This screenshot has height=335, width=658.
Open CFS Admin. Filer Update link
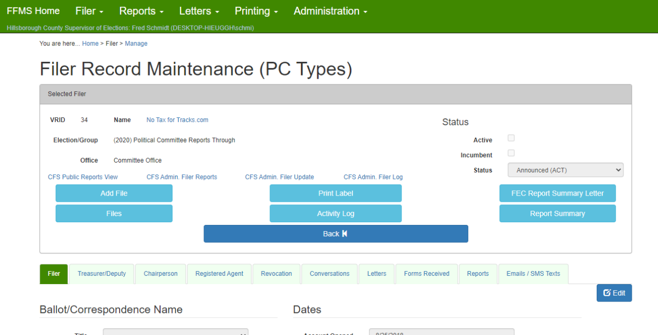coord(279,177)
